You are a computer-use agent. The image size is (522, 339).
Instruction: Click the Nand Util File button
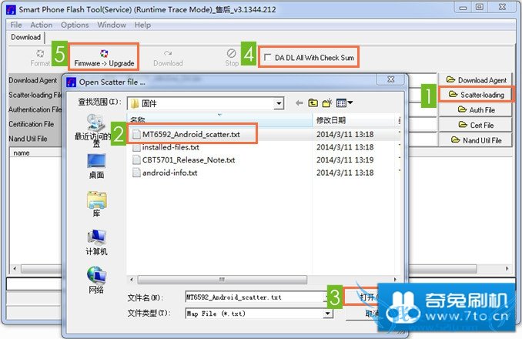coord(475,140)
